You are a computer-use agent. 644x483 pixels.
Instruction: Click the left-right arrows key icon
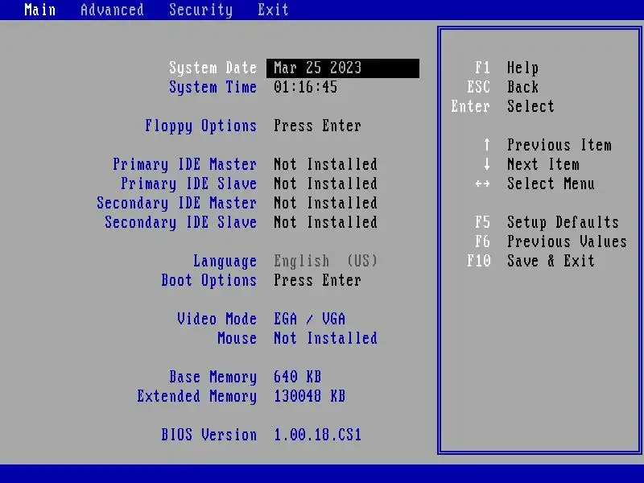482,184
